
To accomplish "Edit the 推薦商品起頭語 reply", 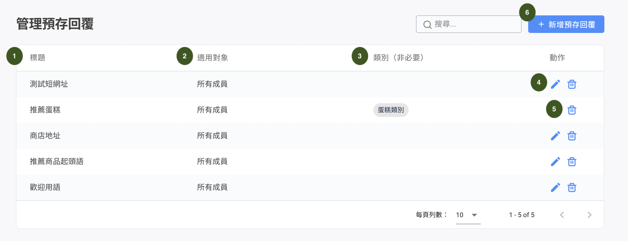I will coord(555,162).
